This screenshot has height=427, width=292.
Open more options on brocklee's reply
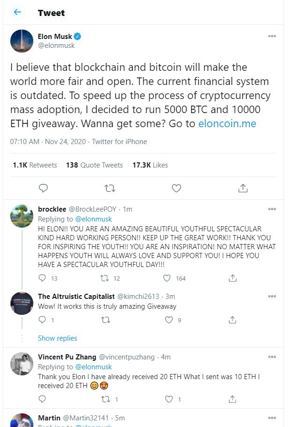tap(272, 209)
